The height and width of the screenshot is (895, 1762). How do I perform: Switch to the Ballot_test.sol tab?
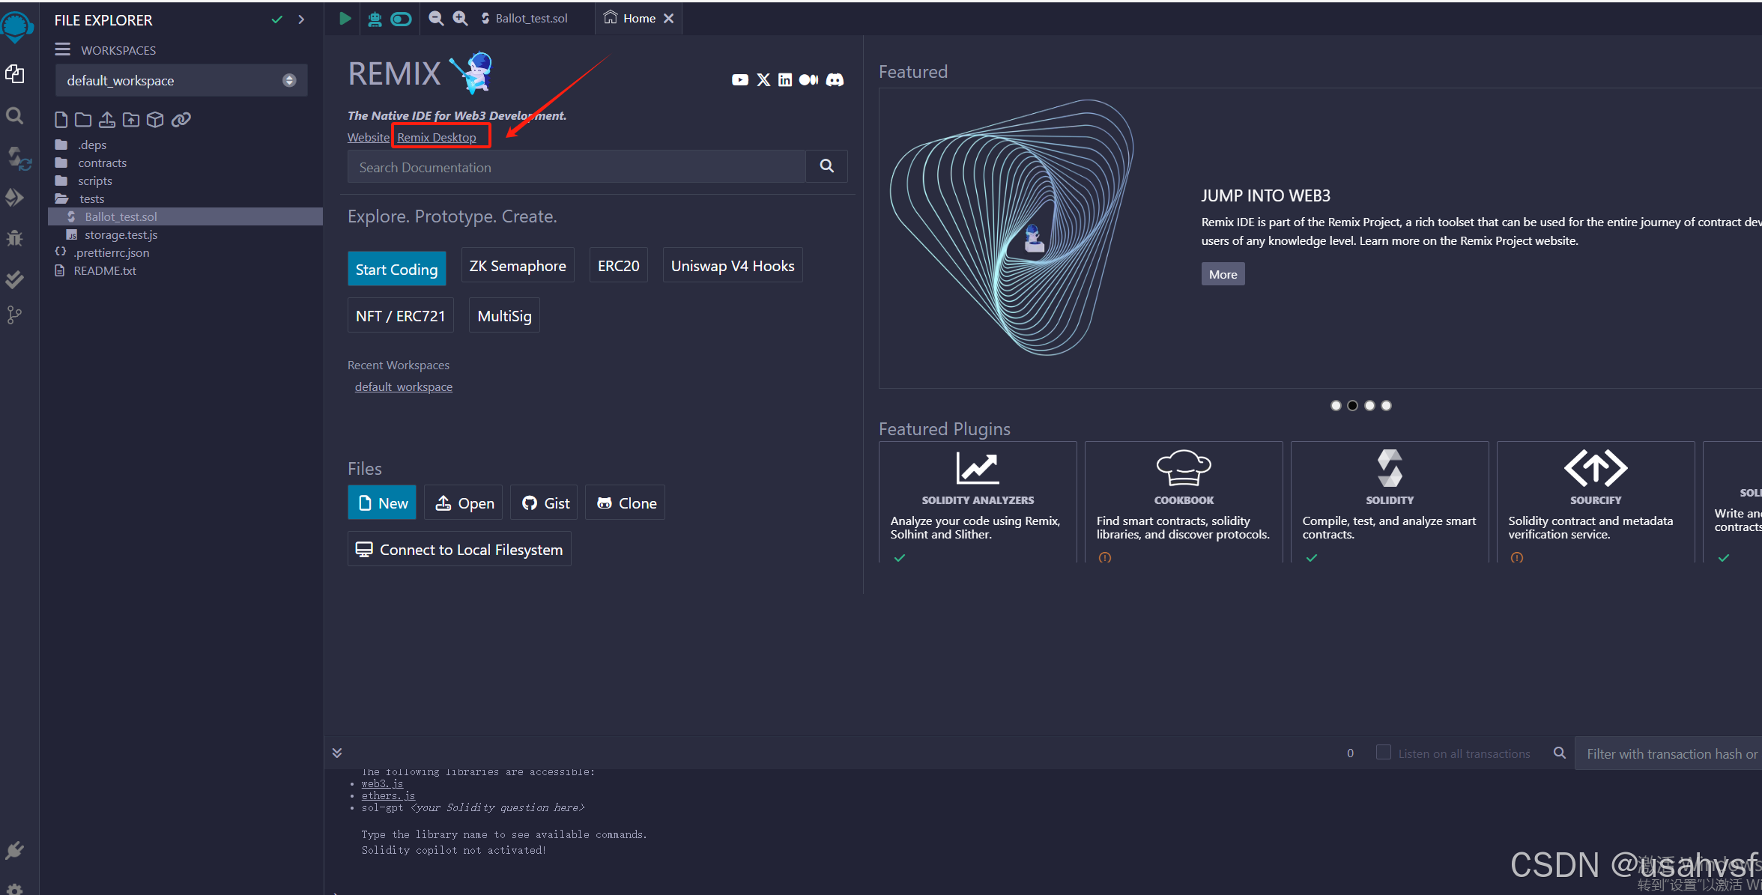[x=530, y=18]
